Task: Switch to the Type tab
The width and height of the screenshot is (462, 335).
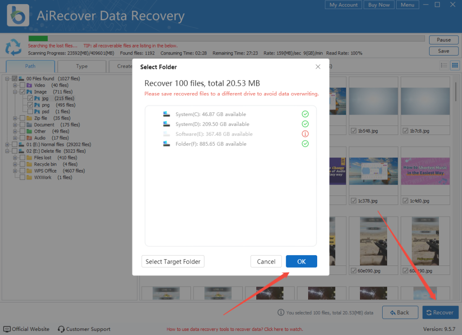Action: tap(82, 66)
